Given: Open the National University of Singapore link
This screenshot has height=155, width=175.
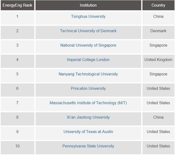Looking at the screenshot, I should coord(88,45).
